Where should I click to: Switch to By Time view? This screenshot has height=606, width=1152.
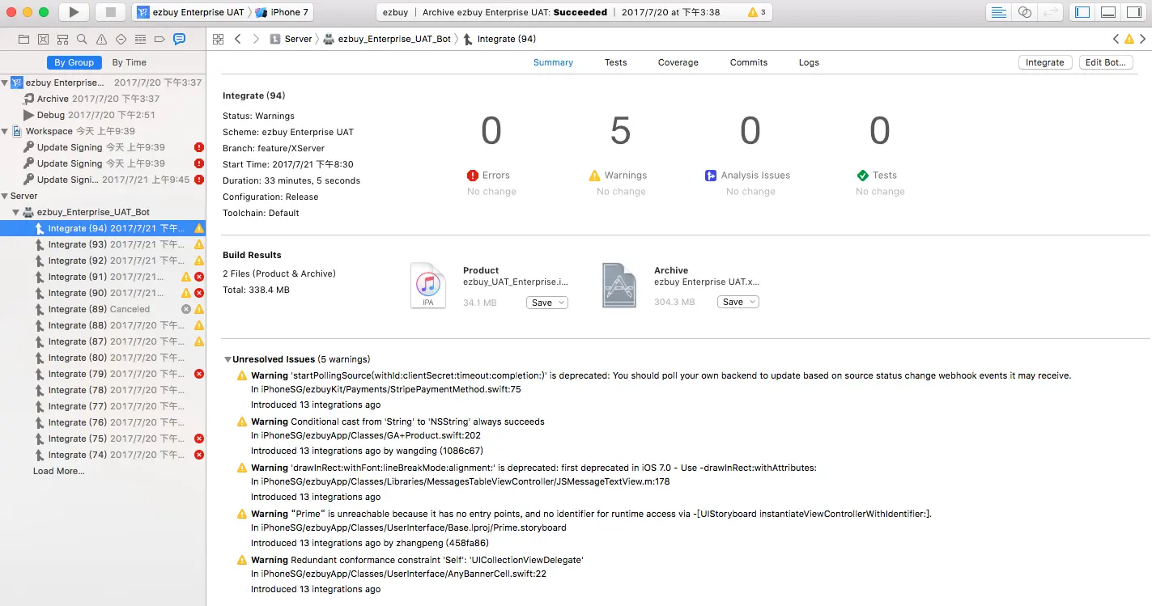point(130,62)
